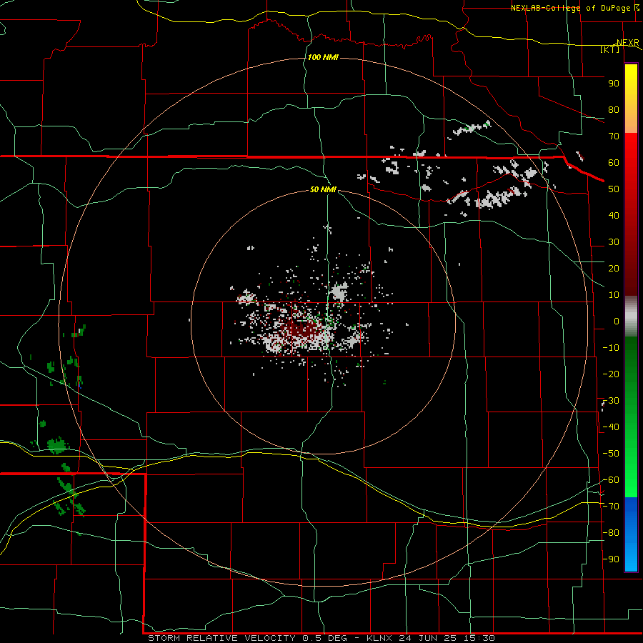Click the 30 value on velocity scale
The width and height of the screenshot is (643, 643).
click(614, 242)
